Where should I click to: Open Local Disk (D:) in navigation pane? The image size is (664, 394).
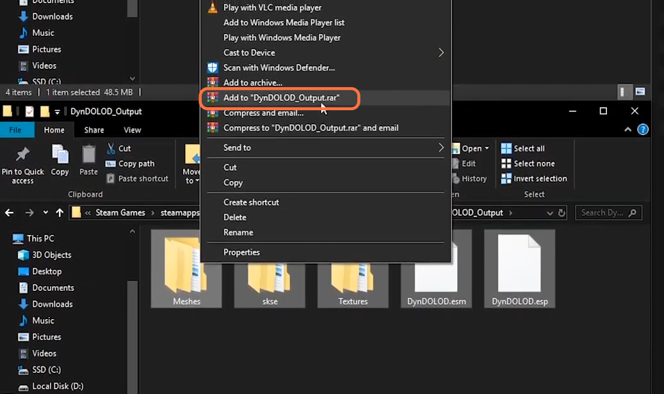[x=51, y=386]
